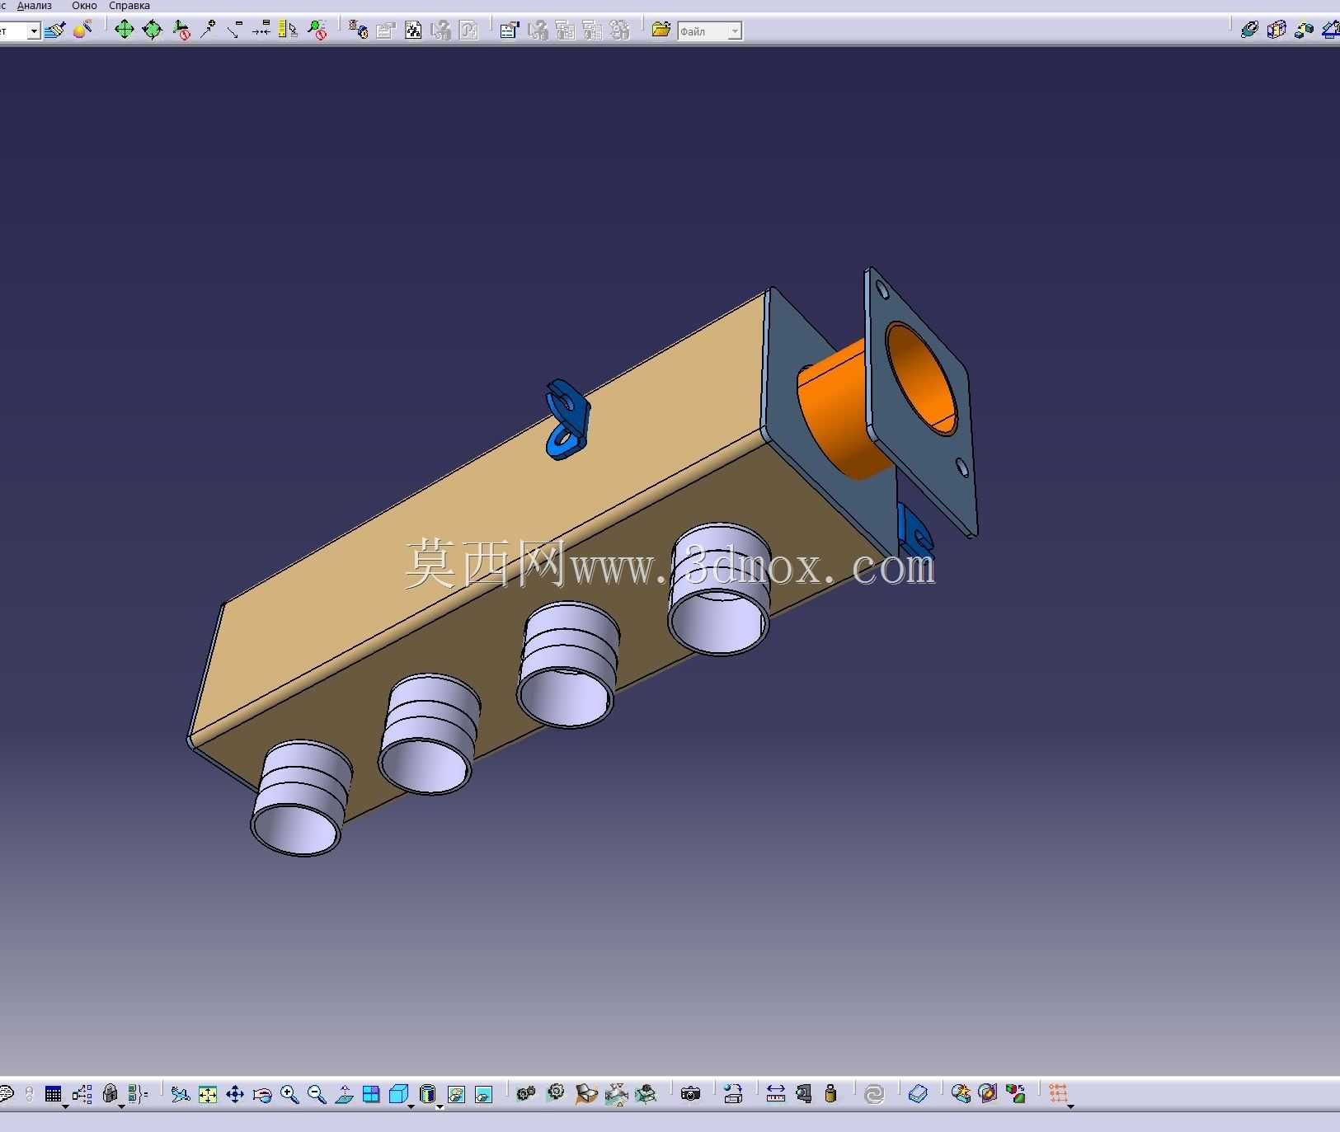Click the globe with star icon
This screenshot has width=1340, height=1132.
(x=961, y=1094)
